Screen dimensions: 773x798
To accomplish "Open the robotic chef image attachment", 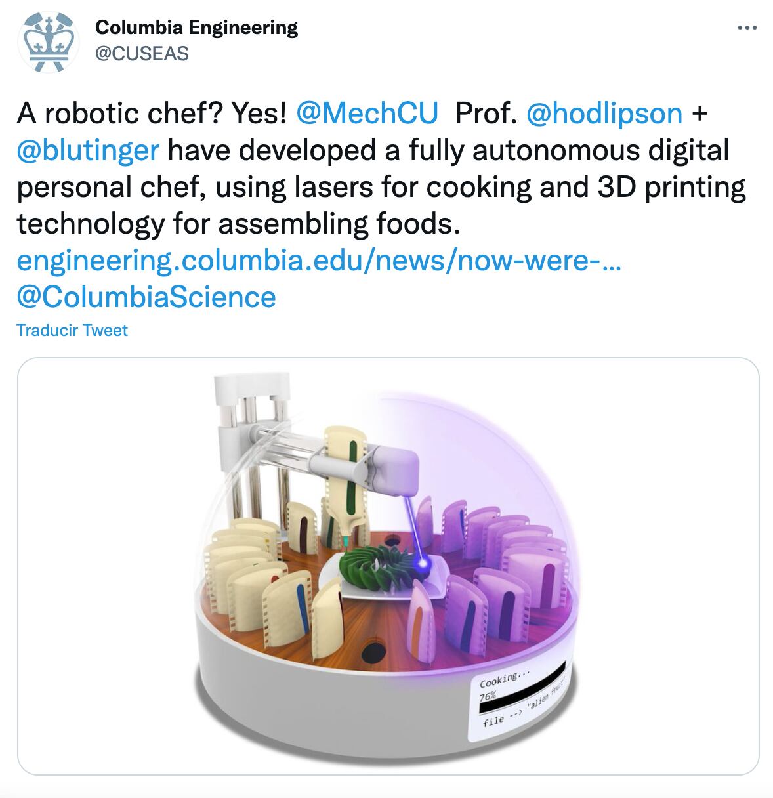I will click(x=388, y=566).
